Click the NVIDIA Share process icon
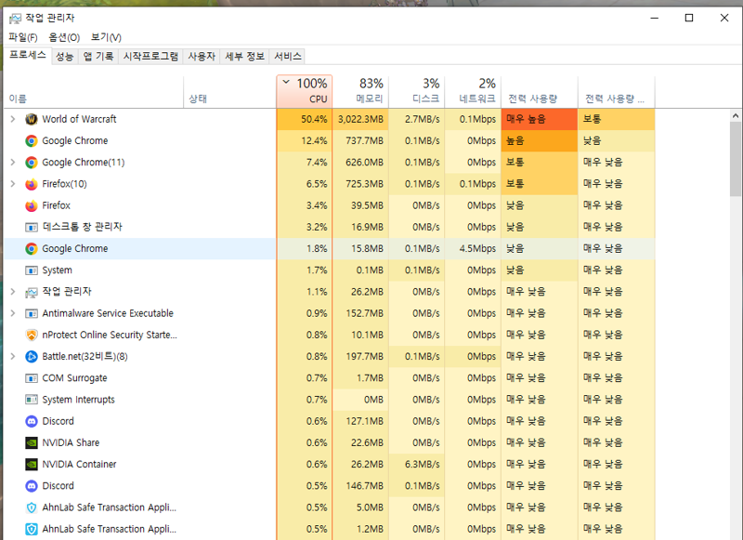 click(32, 442)
